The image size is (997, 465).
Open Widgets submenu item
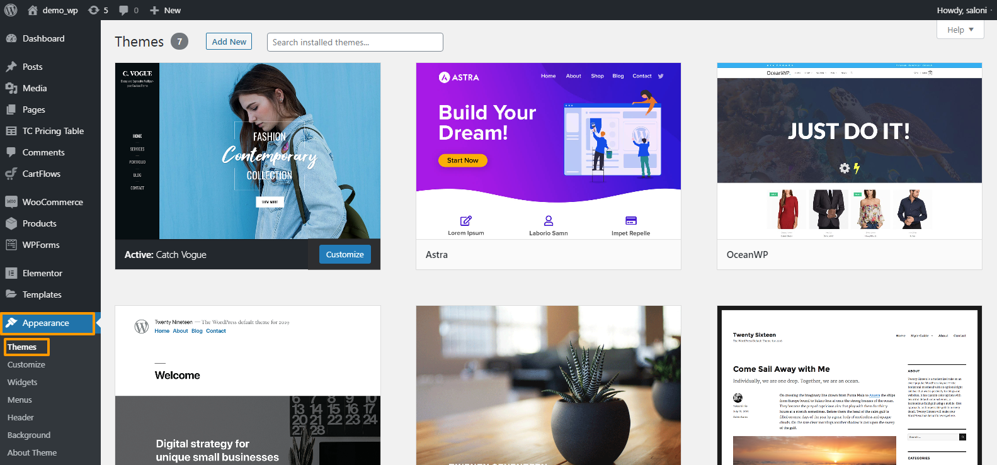tap(22, 382)
